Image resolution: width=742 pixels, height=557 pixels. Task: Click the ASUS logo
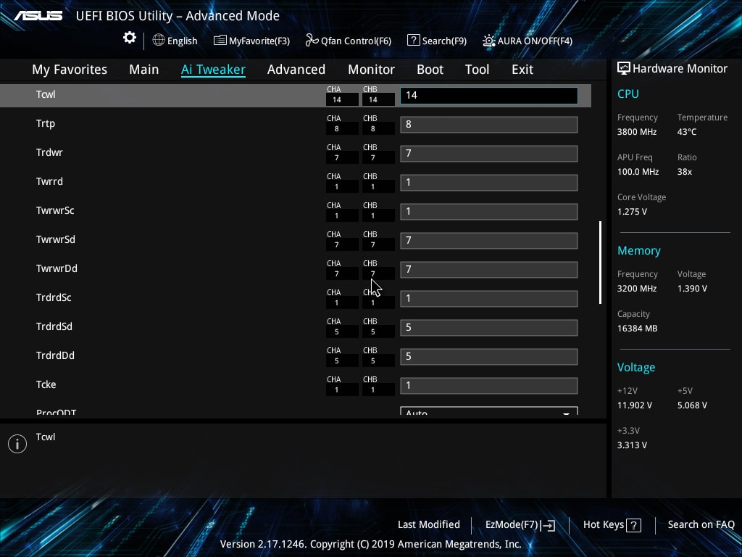tap(38, 16)
